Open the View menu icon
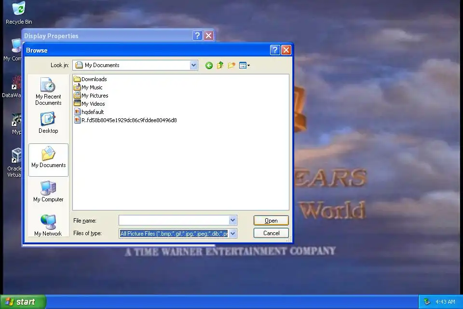The image size is (463, 309). tap(245, 65)
